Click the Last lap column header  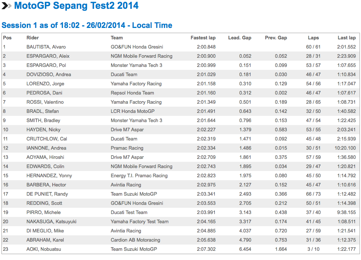tap(347, 38)
